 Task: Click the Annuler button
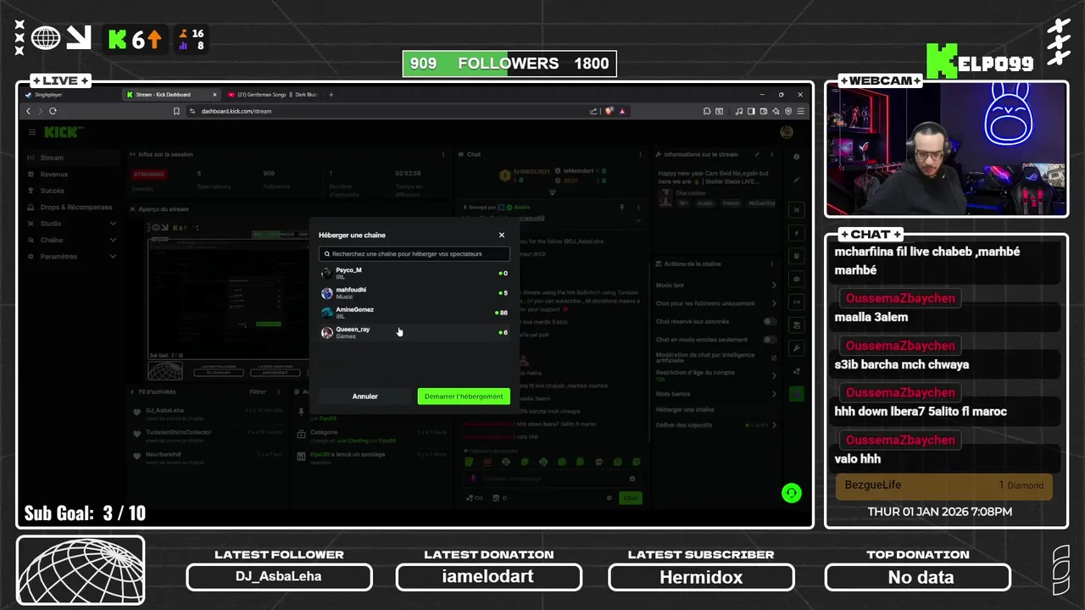click(365, 396)
